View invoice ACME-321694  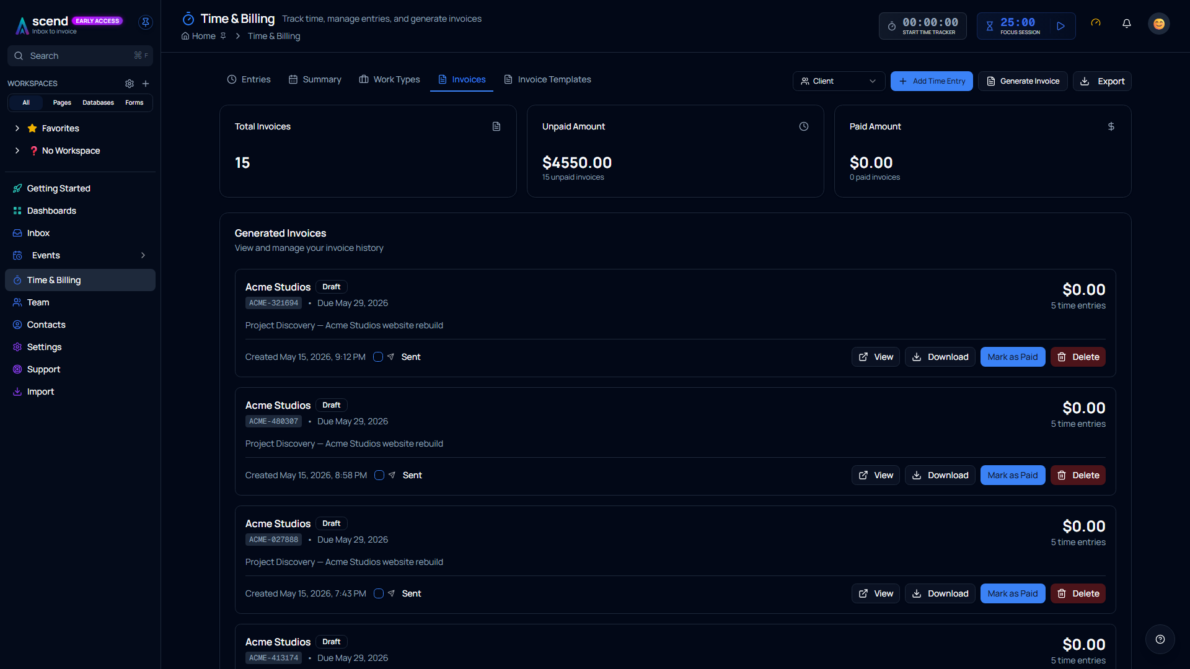coord(875,357)
